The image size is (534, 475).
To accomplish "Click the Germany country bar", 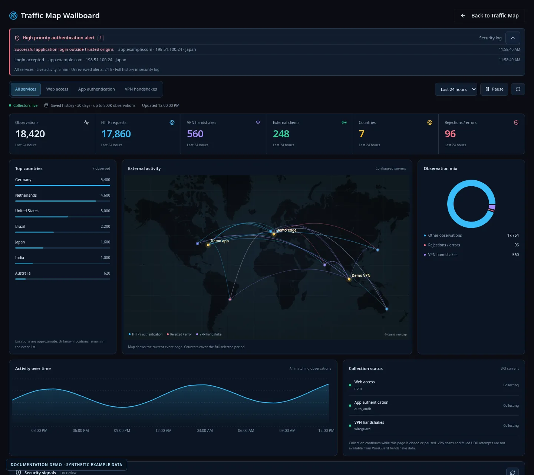I will (x=63, y=185).
